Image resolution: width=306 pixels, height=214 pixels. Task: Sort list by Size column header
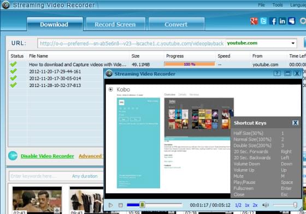click(x=136, y=56)
